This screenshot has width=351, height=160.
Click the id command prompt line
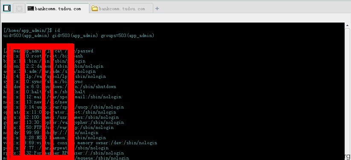[32, 30]
